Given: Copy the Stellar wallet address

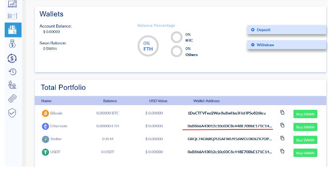Looking at the screenshot, I should coord(282,138).
